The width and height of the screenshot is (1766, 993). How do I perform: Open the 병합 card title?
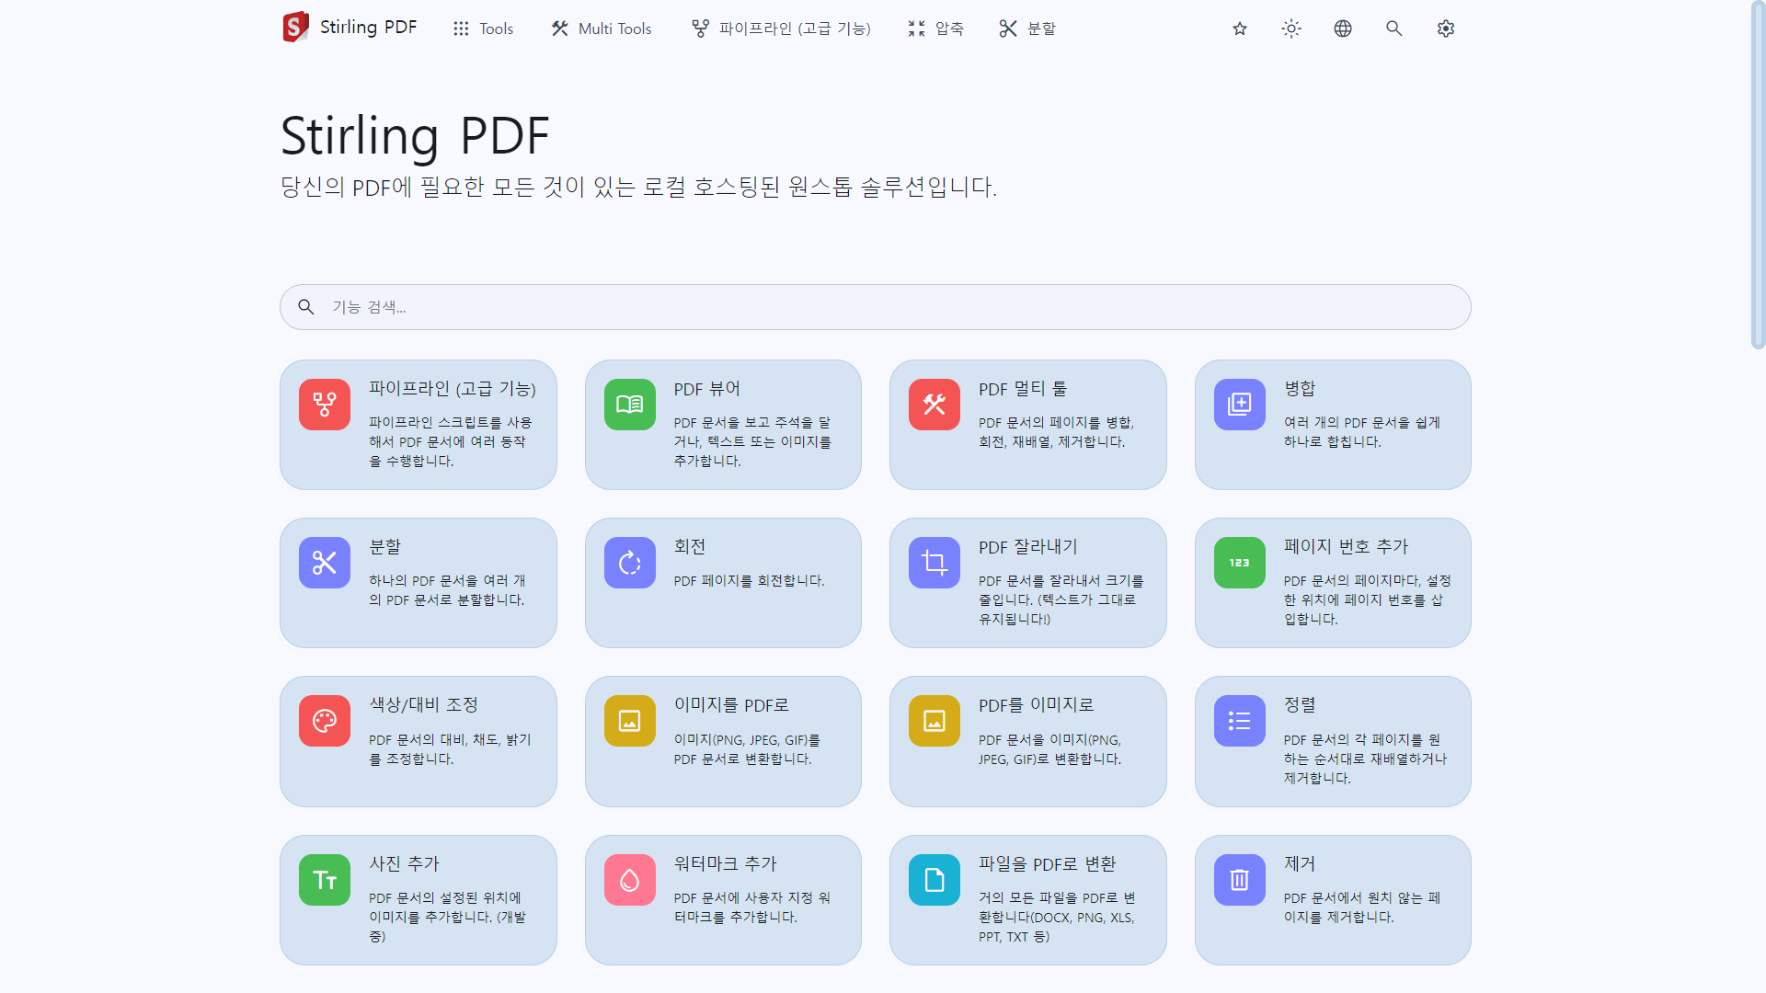pyautogui.click(x=1300, y=389)
